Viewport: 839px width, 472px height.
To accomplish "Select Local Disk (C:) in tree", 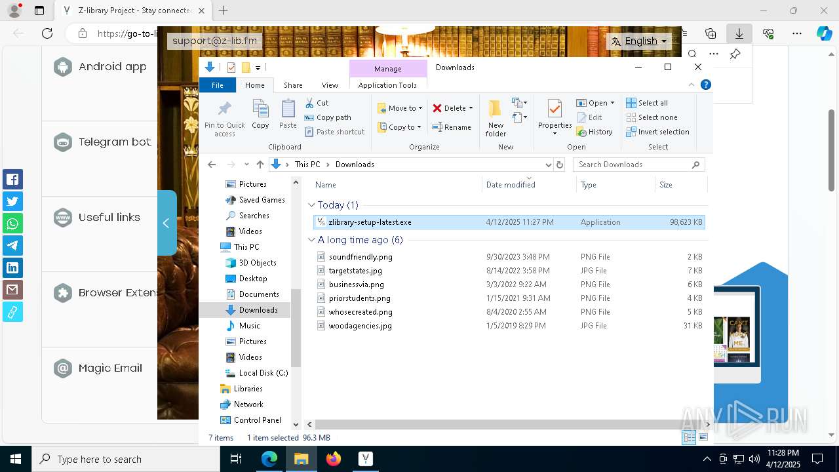I will (x=256, y=373).
